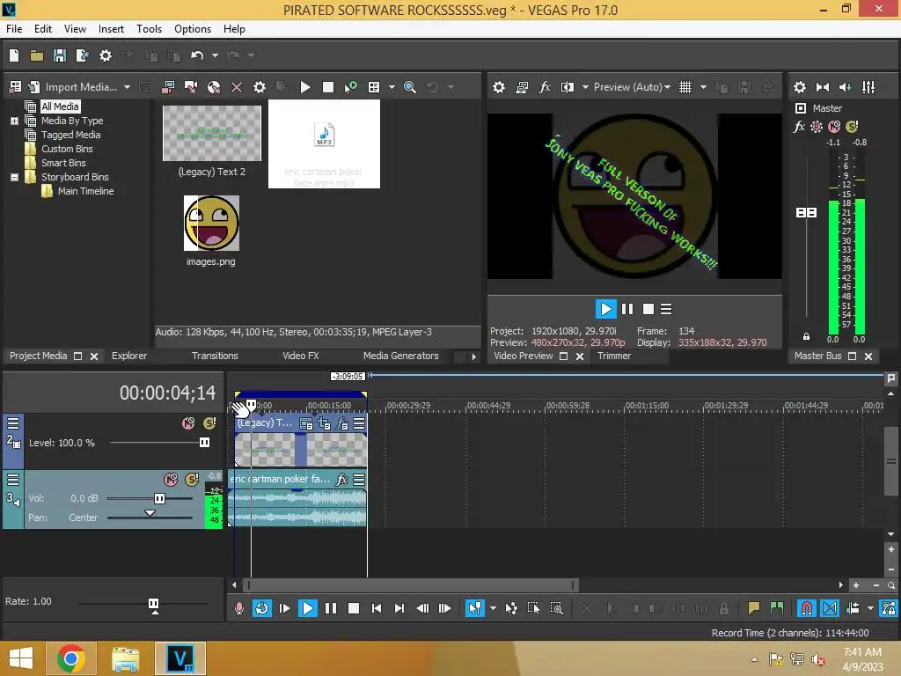Open the Master FX button
Viewport: 901px width, 676px height.
click(x=799, y=127)
